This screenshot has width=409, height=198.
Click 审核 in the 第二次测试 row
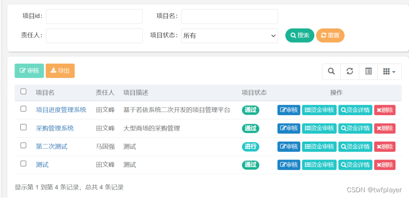[x=289, y=146]
